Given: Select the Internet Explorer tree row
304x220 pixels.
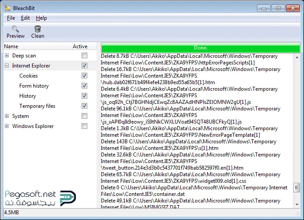Looking at the screenshot, I should (50, 66).
